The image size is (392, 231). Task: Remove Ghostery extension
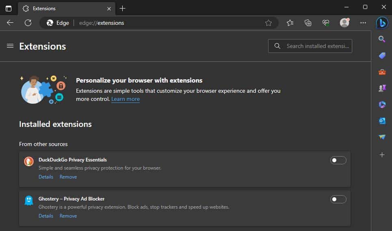click(x=68, y=216)
